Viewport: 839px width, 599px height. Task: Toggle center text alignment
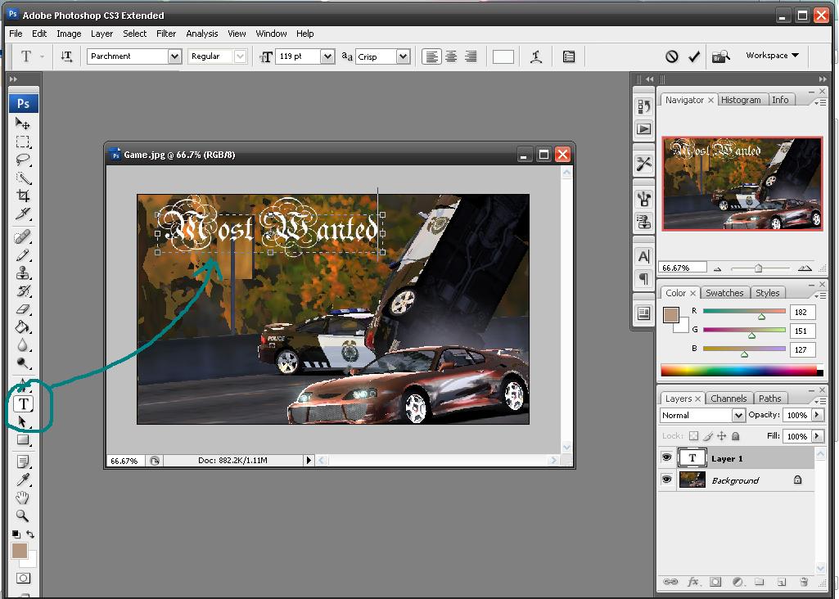pos(451,56)
